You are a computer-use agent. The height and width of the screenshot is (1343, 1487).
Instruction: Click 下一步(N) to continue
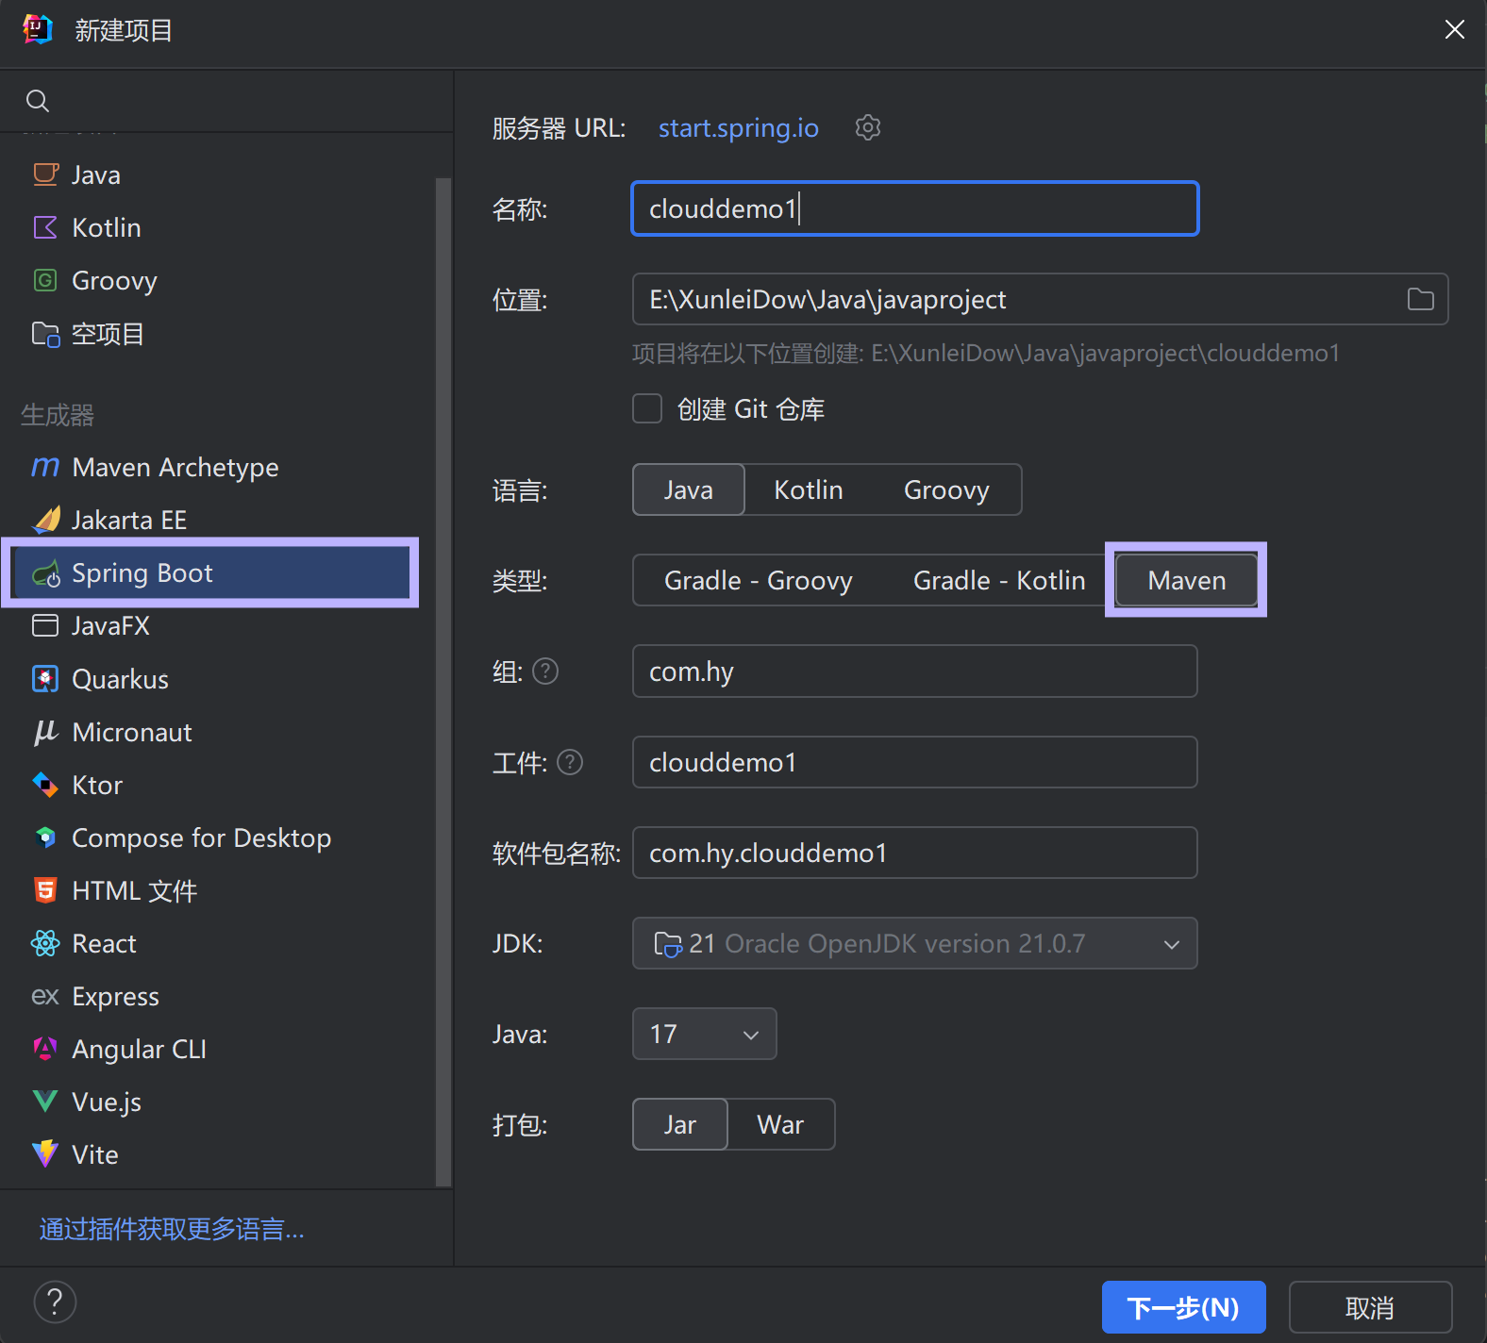click(x=1184, y=1307)
